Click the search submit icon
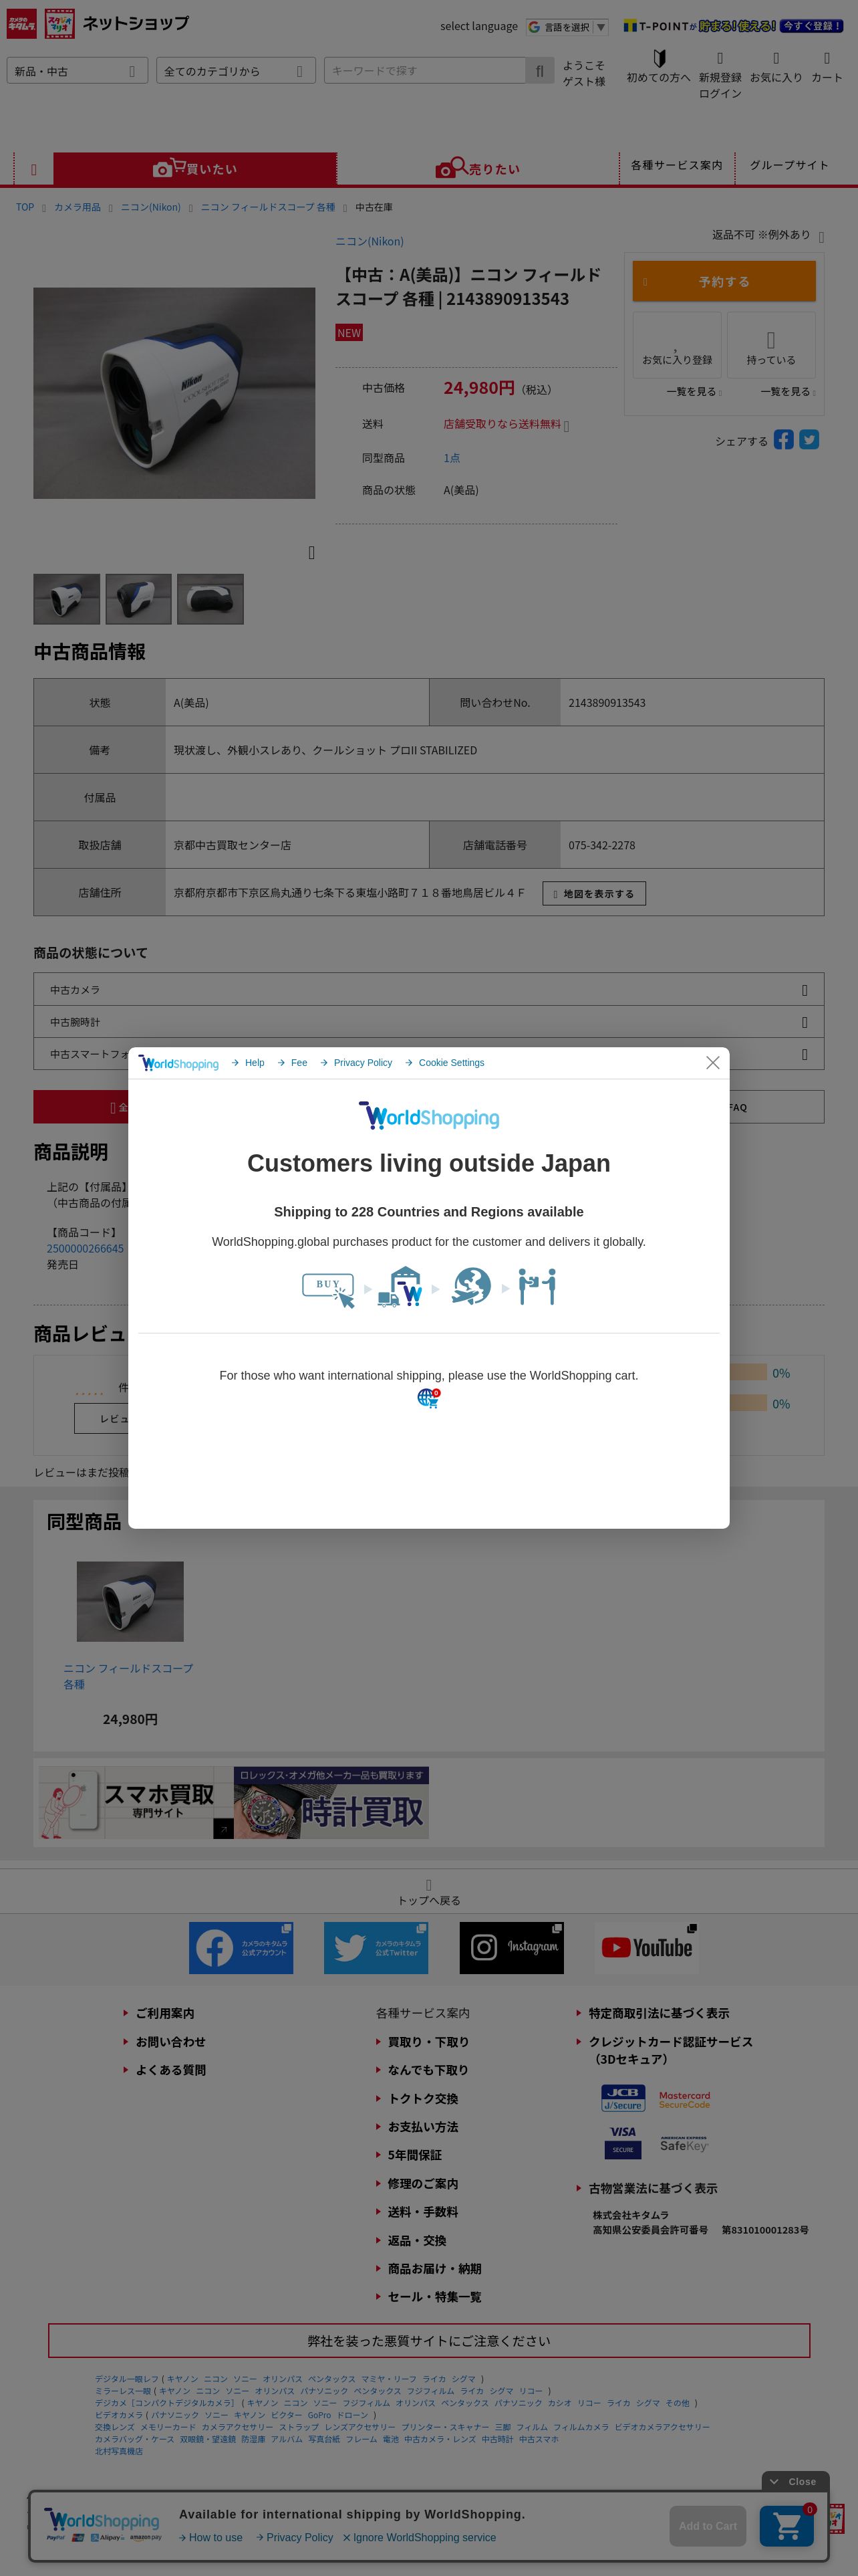Screen dimensions: 858x2576 click(x=539, y=70)
